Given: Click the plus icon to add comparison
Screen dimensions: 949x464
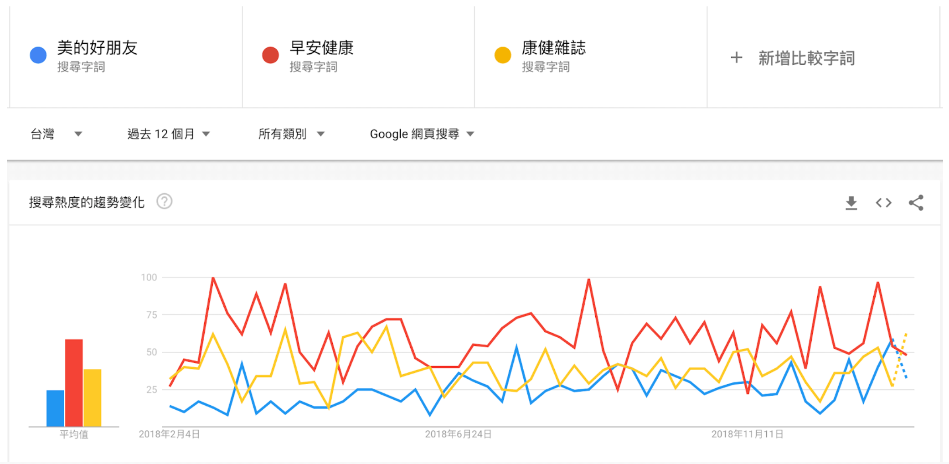Looking at the screenshot, I should click(736, 58).
